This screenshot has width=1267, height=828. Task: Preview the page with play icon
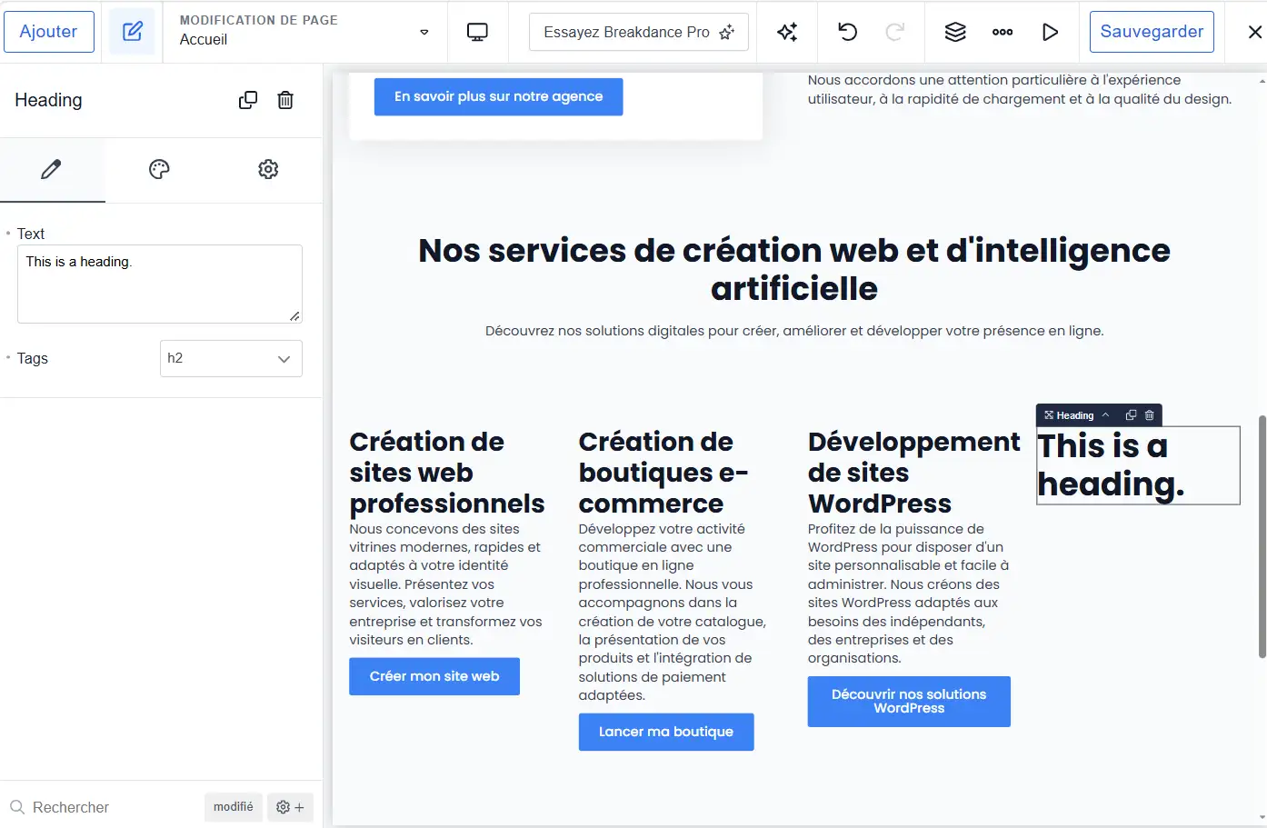click(x=1050, y=32)
